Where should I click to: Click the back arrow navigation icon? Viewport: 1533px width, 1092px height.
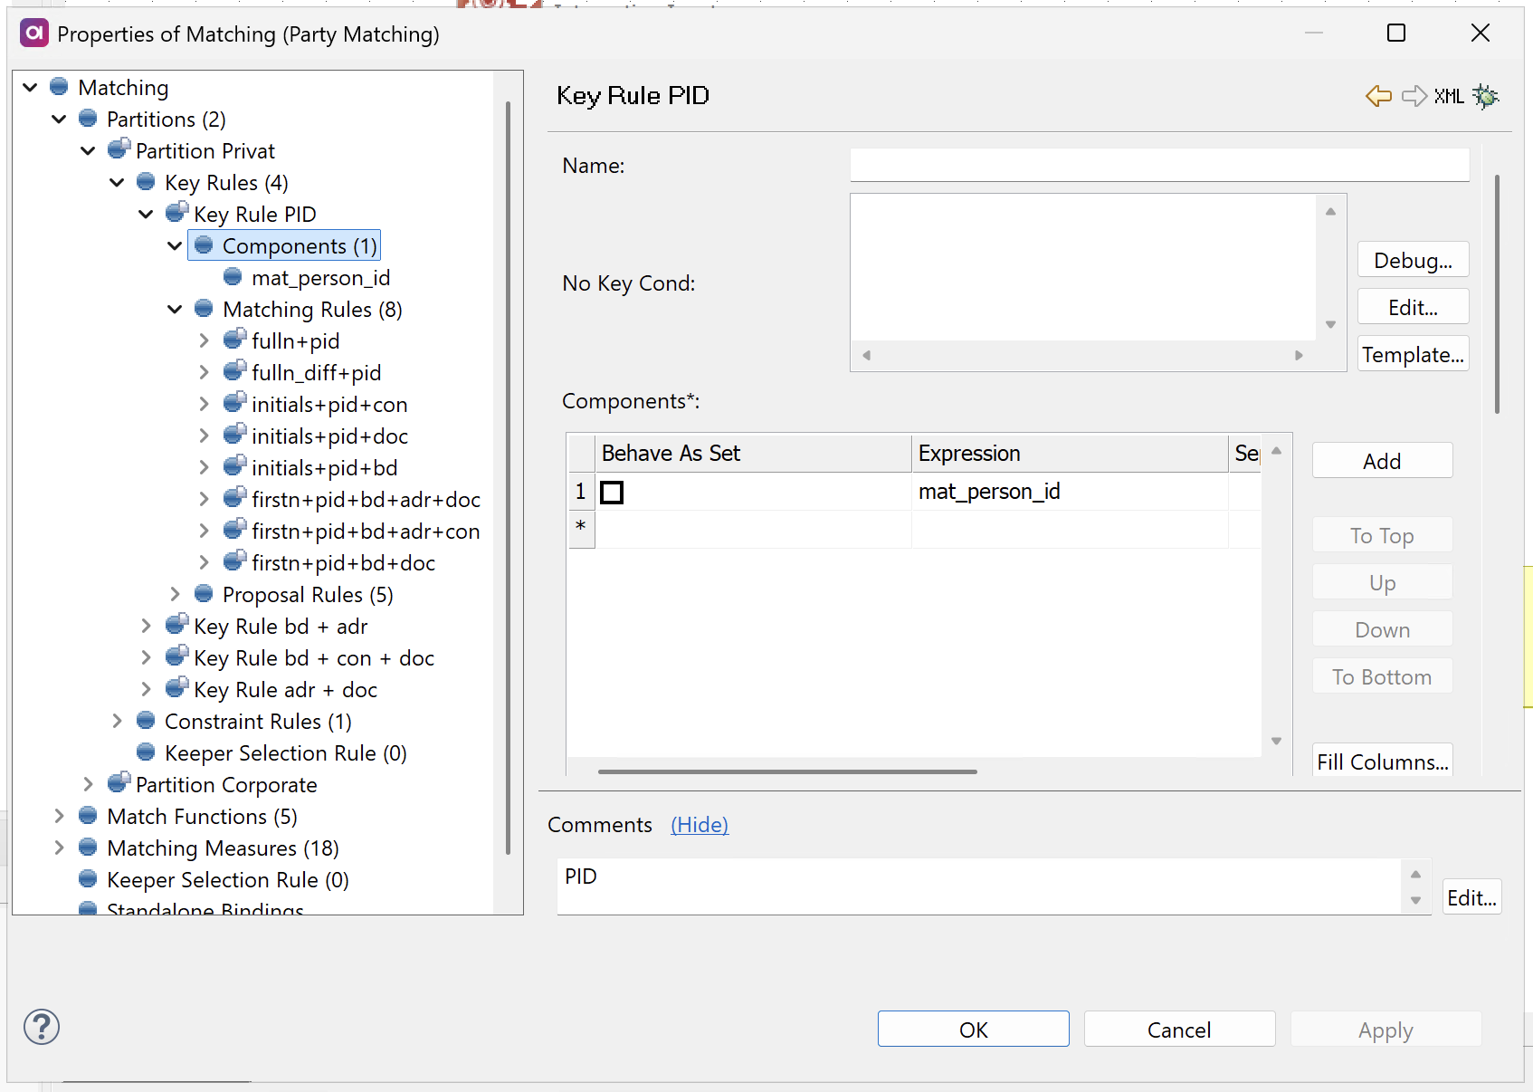tap(1378, 96)
